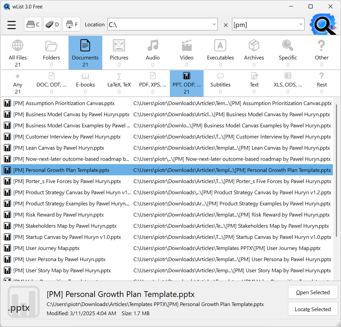Select drive F as search location

[x=71, y=24]
